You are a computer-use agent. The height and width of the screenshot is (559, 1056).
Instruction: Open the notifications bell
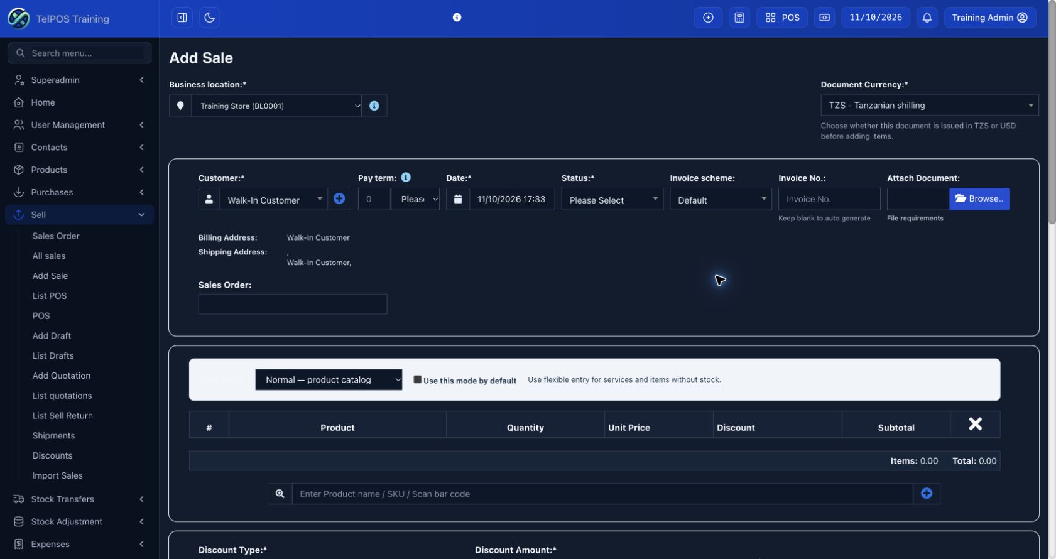point(927,18)
